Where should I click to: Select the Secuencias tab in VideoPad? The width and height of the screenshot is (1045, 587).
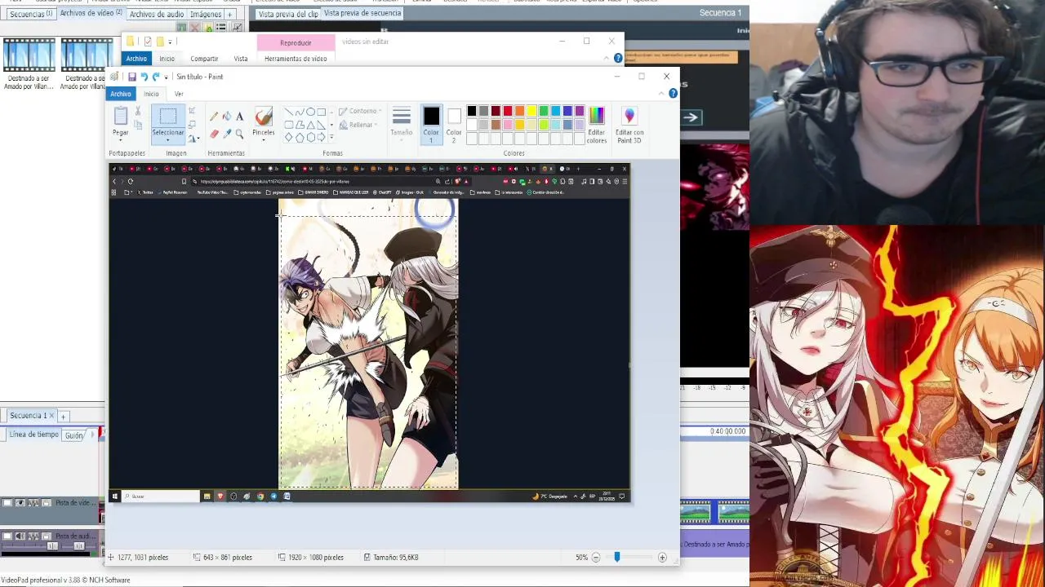[x=32, y=14]
